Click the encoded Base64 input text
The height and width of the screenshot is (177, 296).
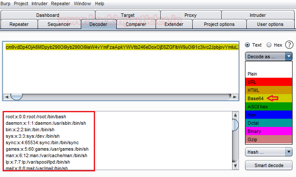pyautogui.click(x=122, y=47)
